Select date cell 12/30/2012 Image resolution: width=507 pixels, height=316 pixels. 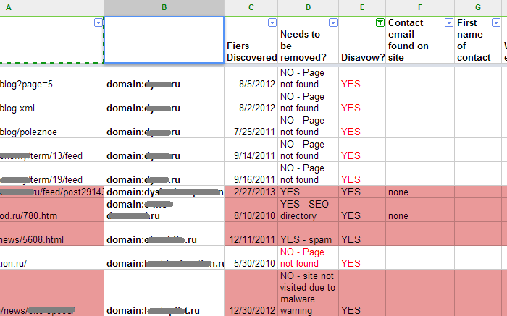click(251, 293)
